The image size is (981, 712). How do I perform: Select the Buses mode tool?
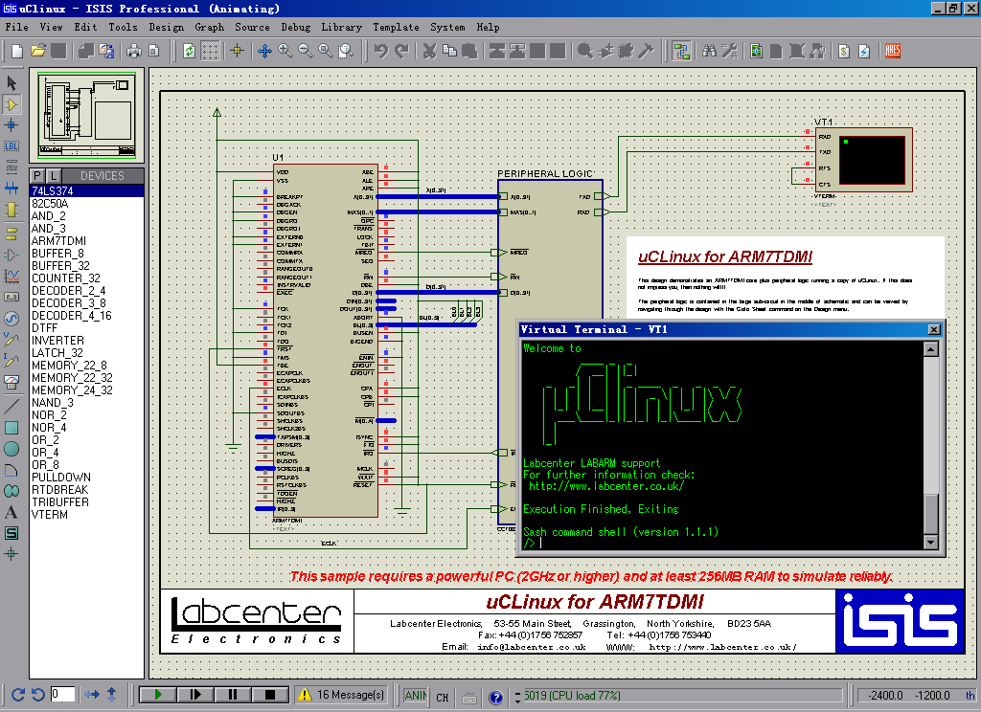11,187
